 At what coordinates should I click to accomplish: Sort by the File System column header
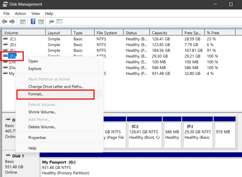pos(107,33)
